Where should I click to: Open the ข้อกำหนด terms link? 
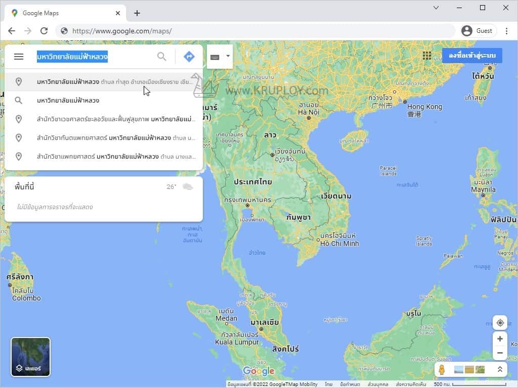tap(350, 384)
